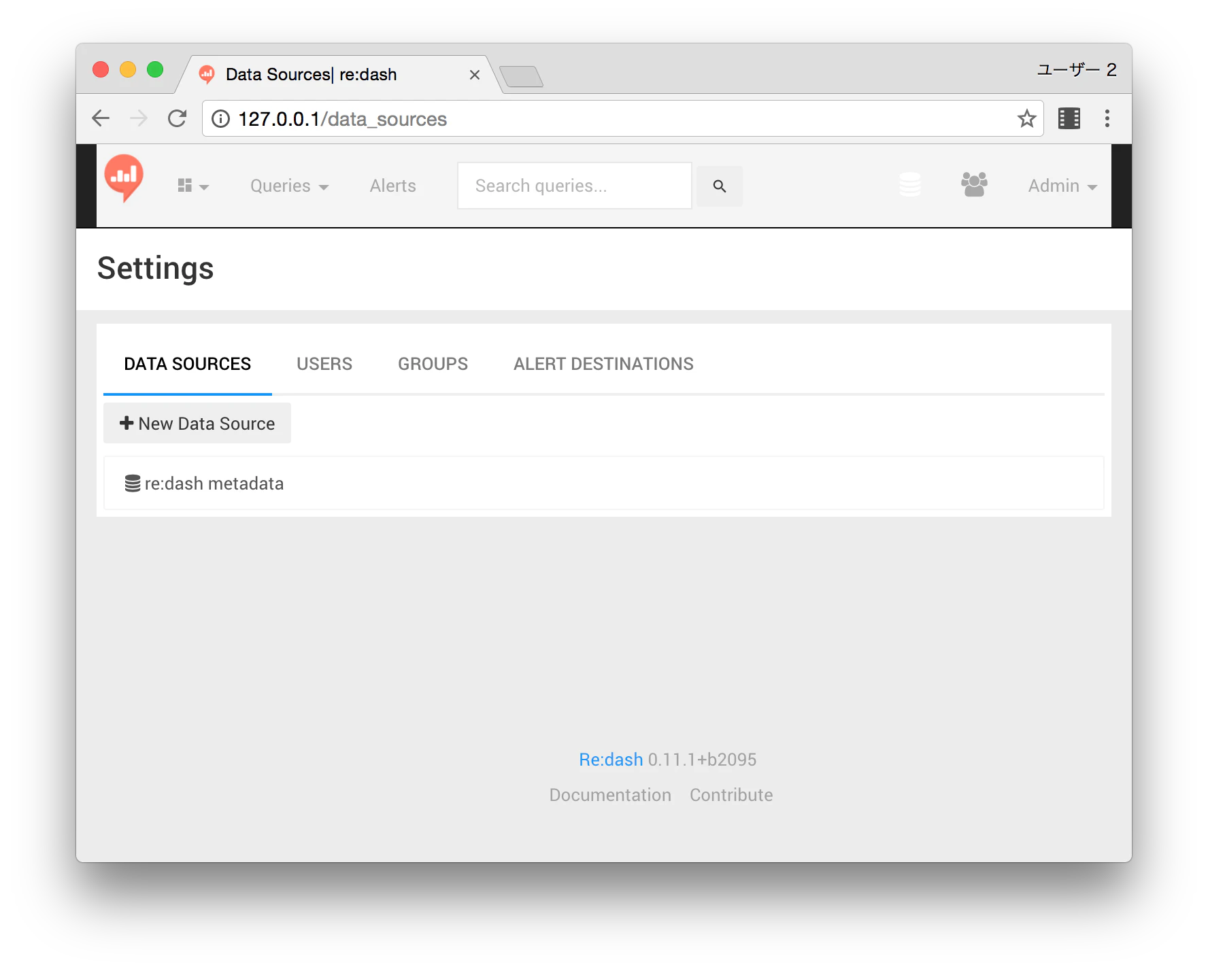Screen dimensions: 1208x971
Task: Click New Data Source button
Action: point(197,423)
